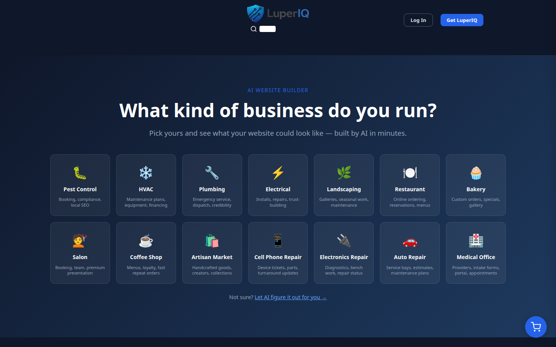Click the search input field
This screenshot has height=347, width=556.
(x=268, y=29)
